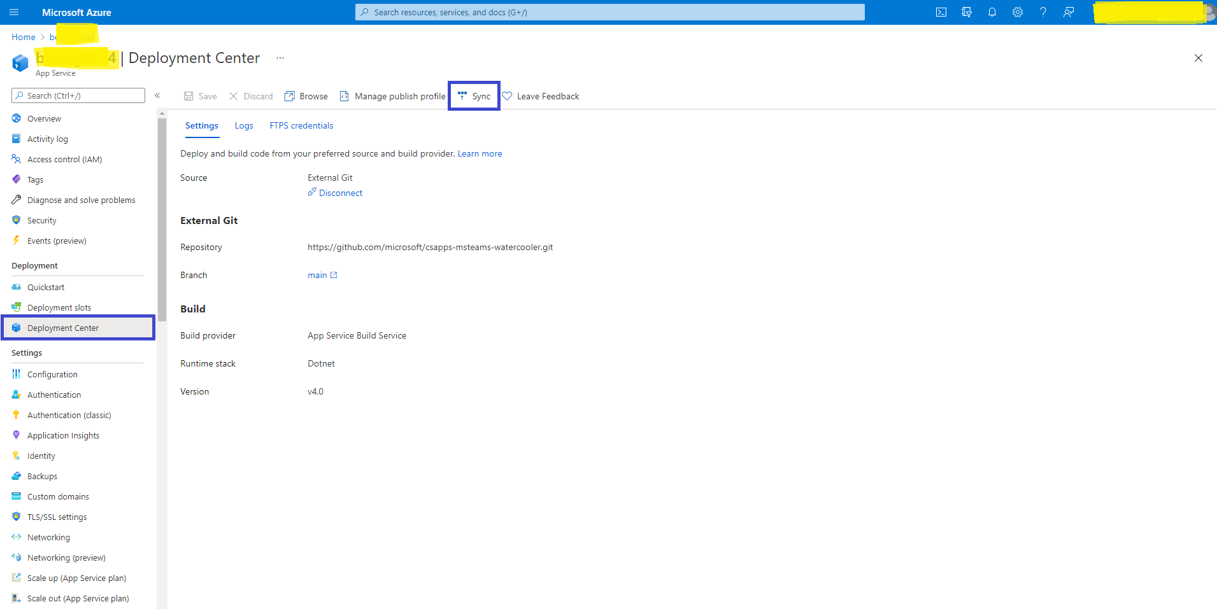
Task: Click the Dotnet runtime stack value
Action: [321, 363]
